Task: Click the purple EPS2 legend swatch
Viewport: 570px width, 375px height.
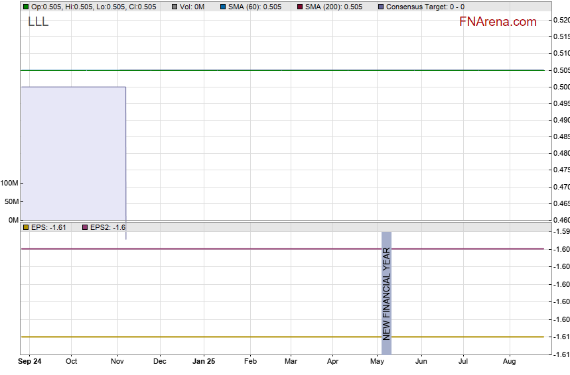Action: [85, 227]
